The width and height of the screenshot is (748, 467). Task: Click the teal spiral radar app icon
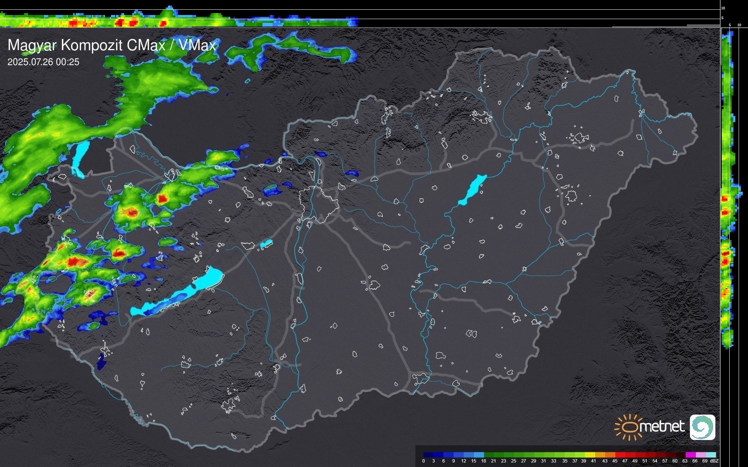pyautogui.click(x=702, y=427)
